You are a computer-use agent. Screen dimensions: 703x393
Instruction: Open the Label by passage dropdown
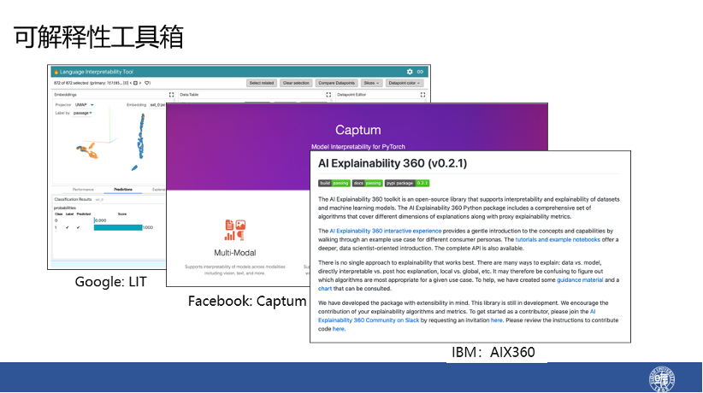83,113
